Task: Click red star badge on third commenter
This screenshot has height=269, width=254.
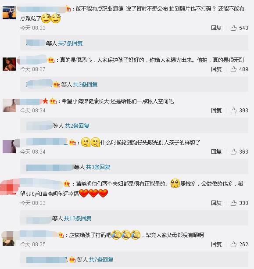Action: 45,101
